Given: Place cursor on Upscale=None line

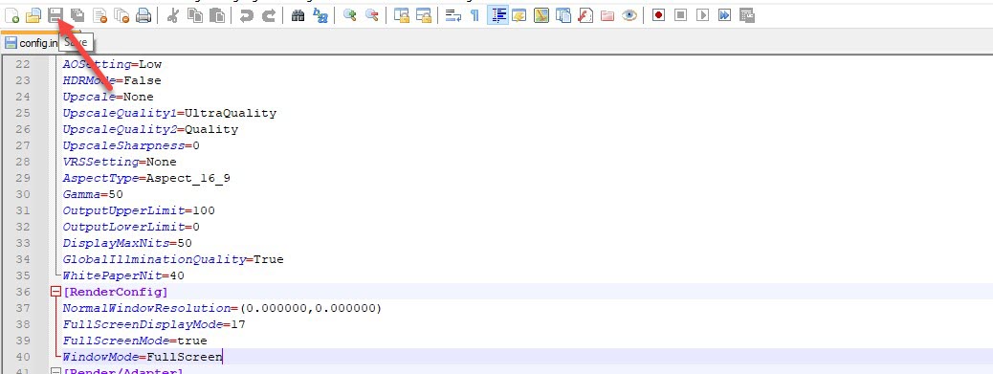Looking at the screenshot, I should [108, 97].
